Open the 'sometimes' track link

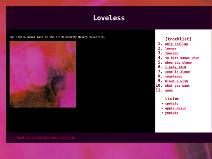coord(174,77)
